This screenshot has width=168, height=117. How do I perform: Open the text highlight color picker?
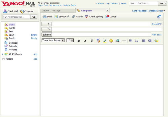click(104, 41)
